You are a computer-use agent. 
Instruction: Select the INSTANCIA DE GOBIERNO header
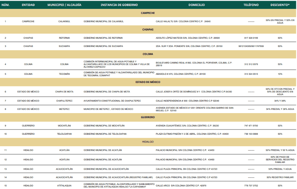click(119, 5)
